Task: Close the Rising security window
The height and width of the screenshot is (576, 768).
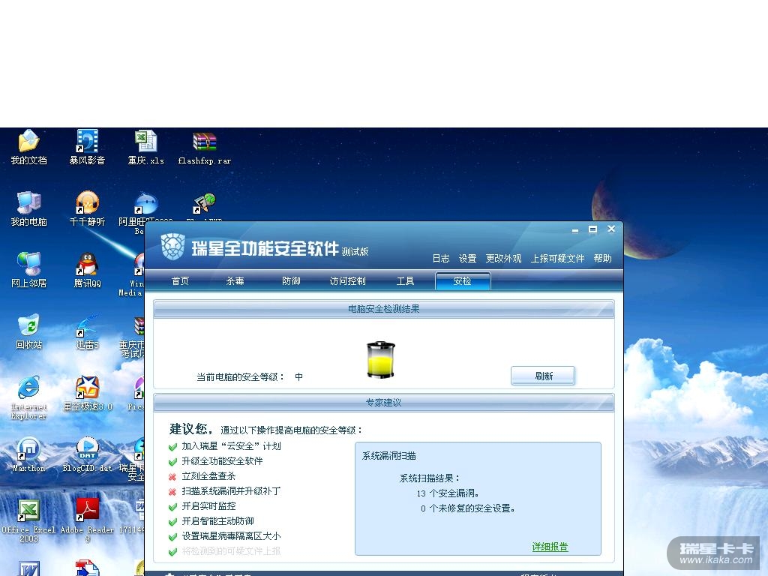Action: tap(611, 229)
